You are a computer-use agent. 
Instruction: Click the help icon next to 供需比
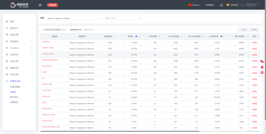[x=137, y=36]
